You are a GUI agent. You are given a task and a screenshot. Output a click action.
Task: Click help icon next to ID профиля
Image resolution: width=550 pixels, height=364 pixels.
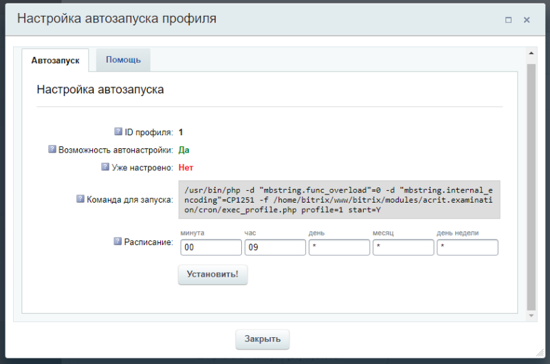(x=118, y=132)
